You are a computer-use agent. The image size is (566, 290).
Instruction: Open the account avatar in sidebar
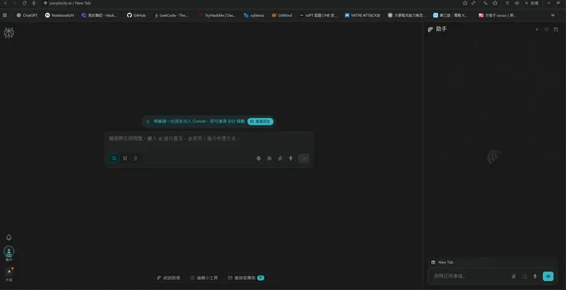click(x=8, y=251)
